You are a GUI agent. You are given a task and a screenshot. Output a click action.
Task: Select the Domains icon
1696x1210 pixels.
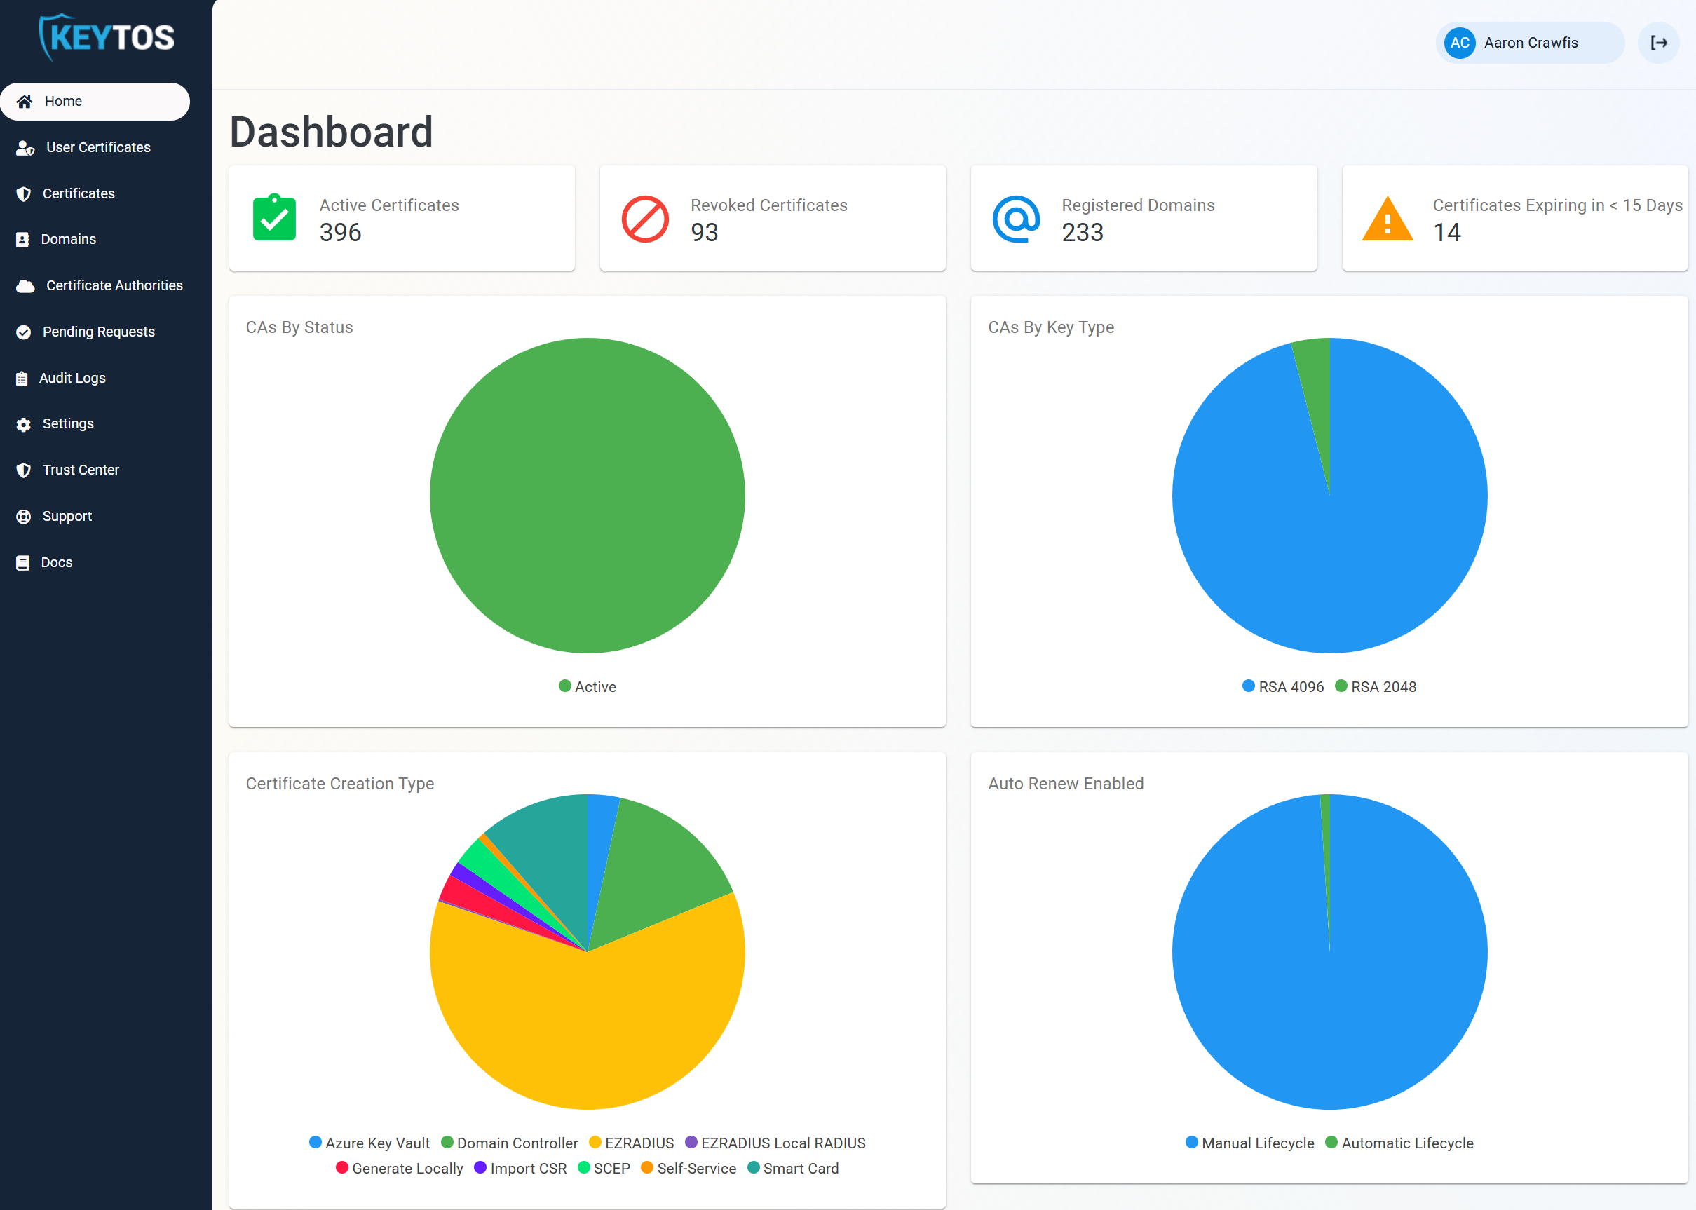tap(23, 239)
